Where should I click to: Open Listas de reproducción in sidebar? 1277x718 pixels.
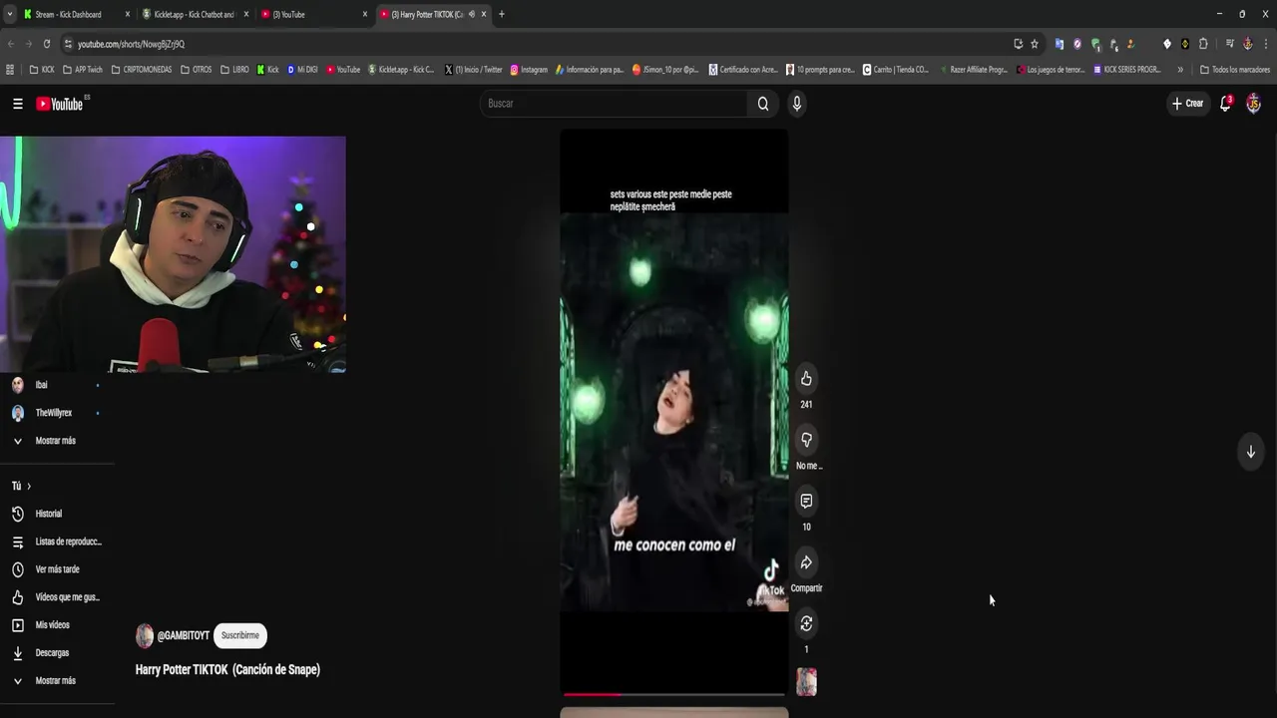[56, 541]
